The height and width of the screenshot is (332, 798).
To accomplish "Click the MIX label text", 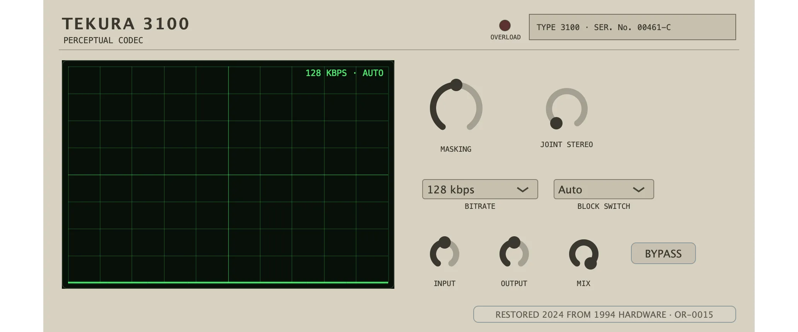I will click(x=584, y=283).
